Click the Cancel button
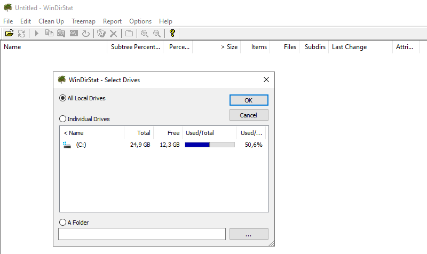The height and width of the screenshot is (254, 427). point(249,115)
